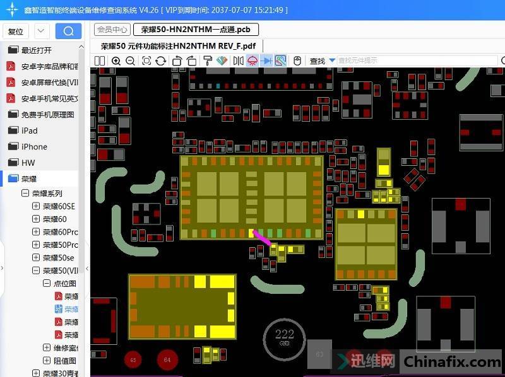
Task: Click the mirror flip board icon
Action: [238, 61]
